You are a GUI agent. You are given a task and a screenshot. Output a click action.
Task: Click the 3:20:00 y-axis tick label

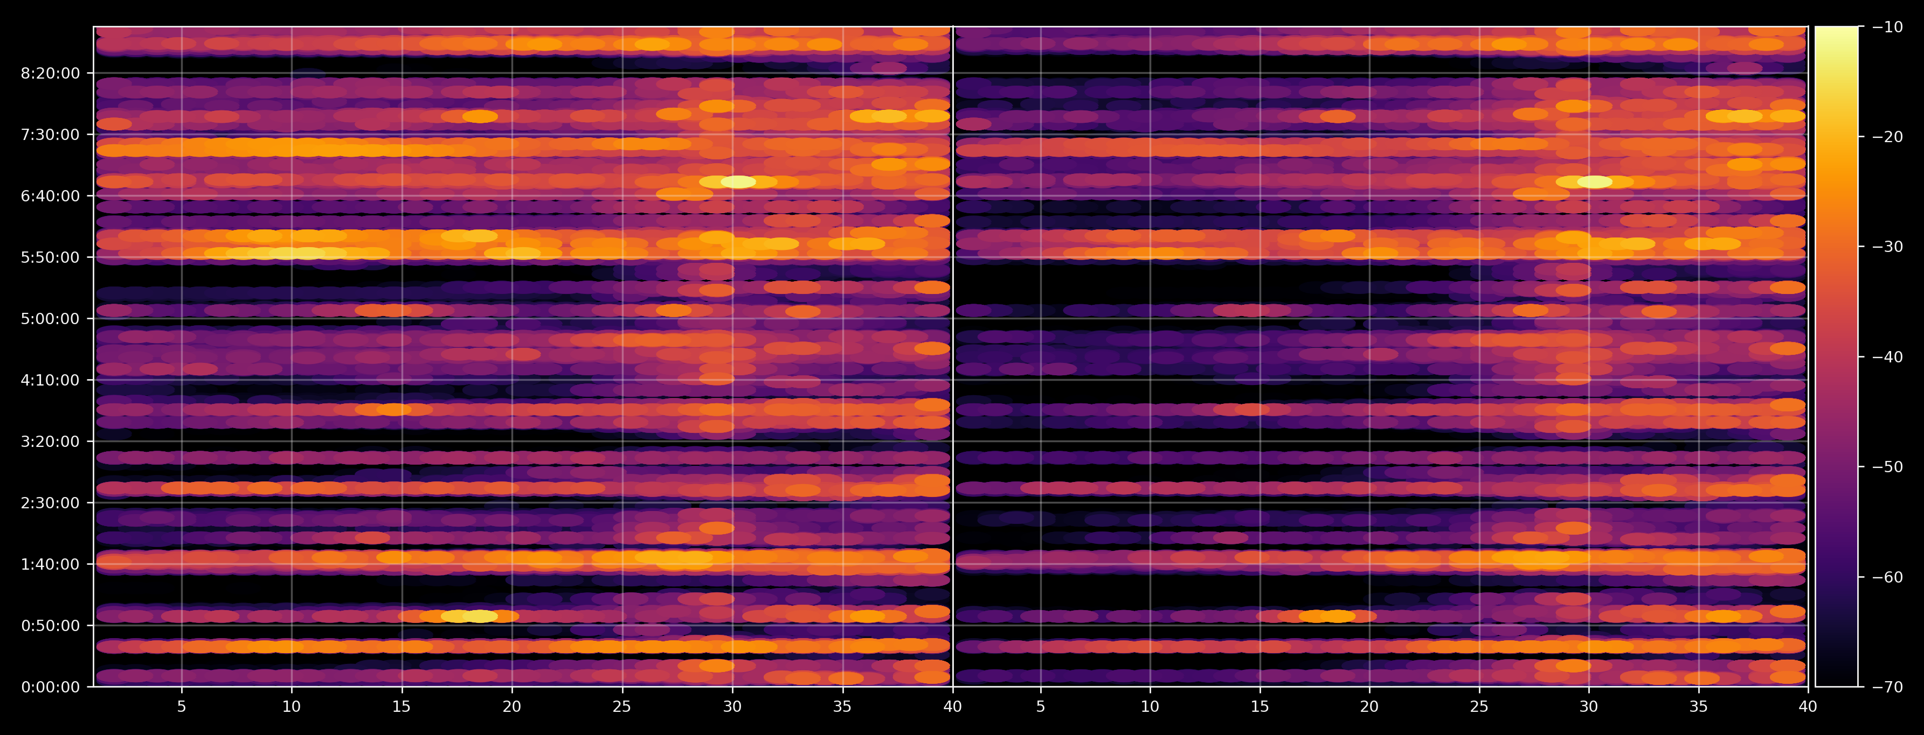tap(50, 442)
